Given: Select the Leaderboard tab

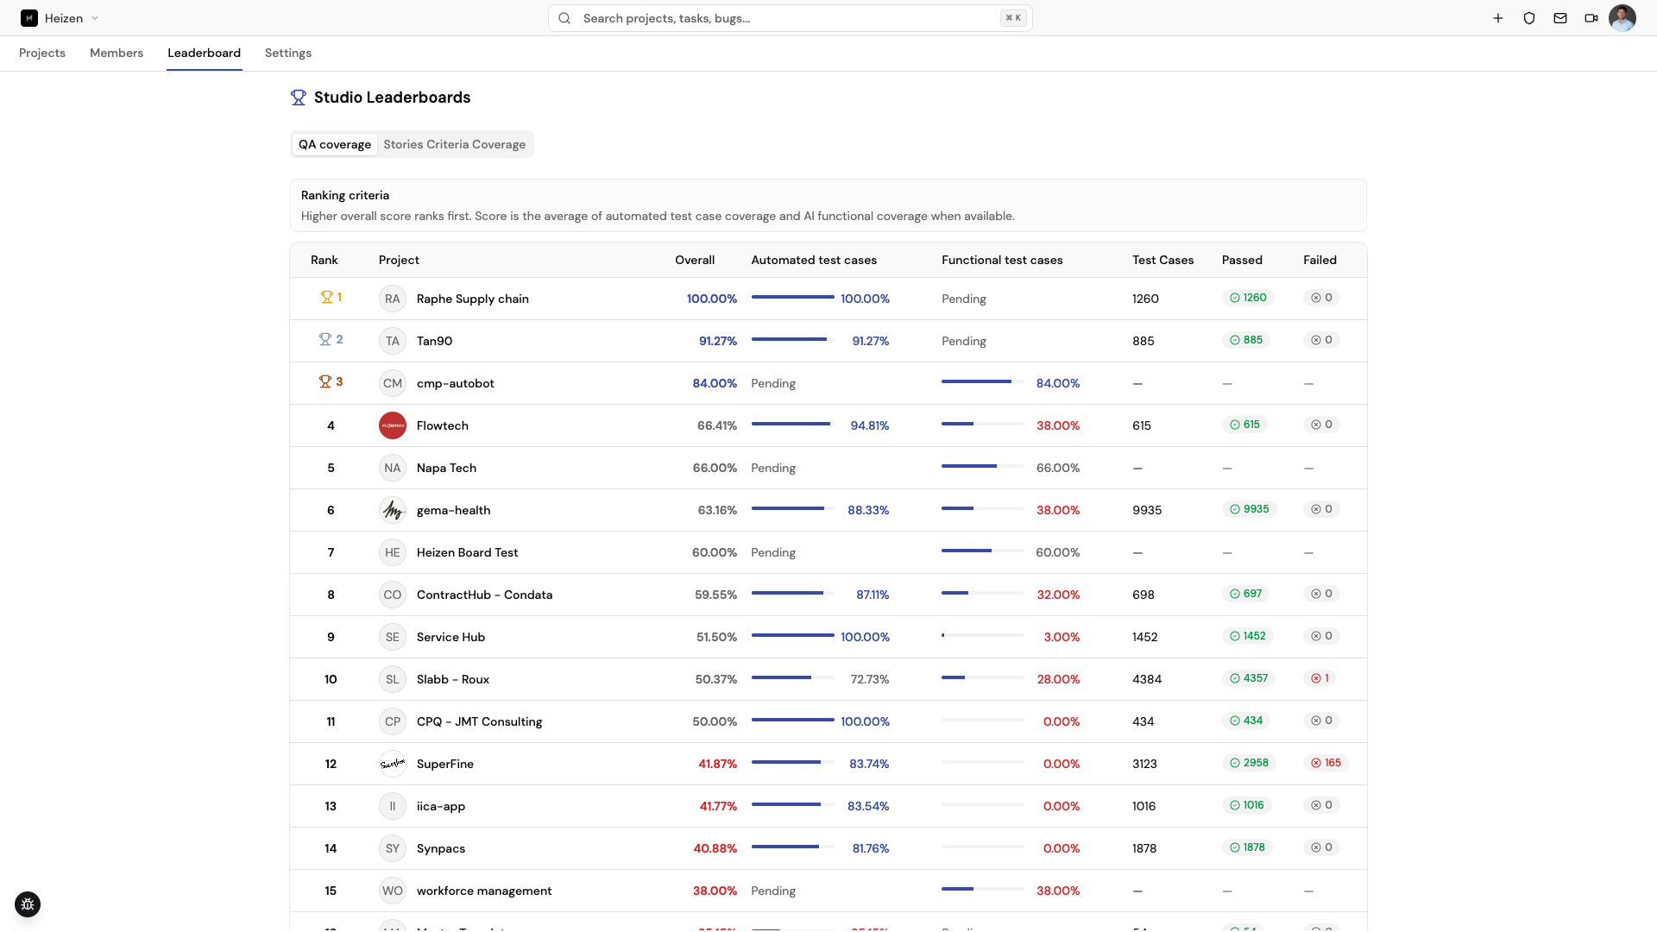Looking at the screenshot, I should pyautogui.click(x=204, y=53).
